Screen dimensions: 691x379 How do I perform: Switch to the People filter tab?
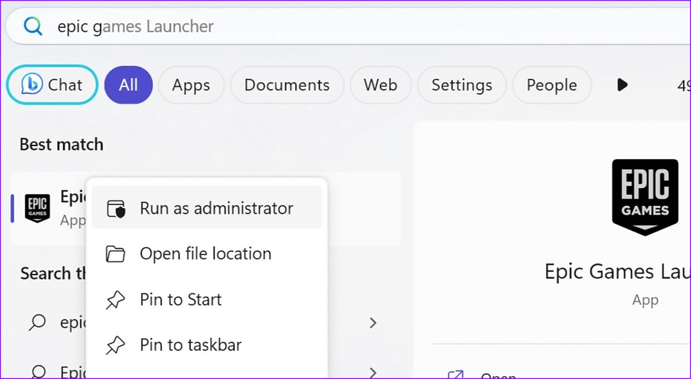click(x=552, y=85)
